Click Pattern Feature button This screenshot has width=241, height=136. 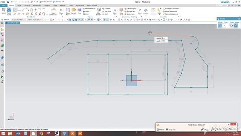[x=89, y=9]
